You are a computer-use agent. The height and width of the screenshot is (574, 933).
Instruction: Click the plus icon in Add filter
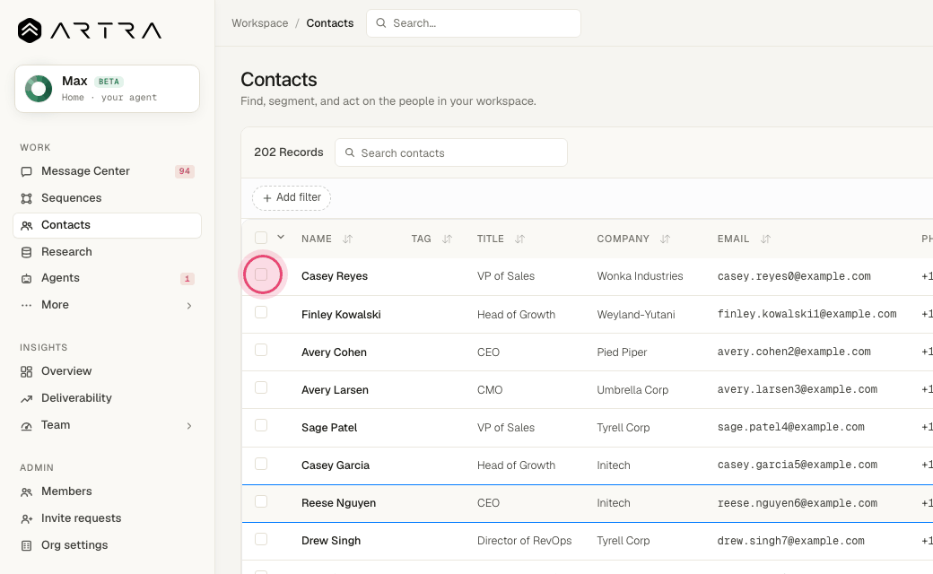(x=267, y=198)
